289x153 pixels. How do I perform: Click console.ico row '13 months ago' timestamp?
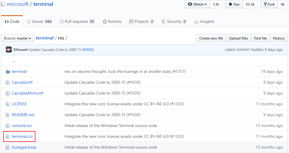pos(269,126)
